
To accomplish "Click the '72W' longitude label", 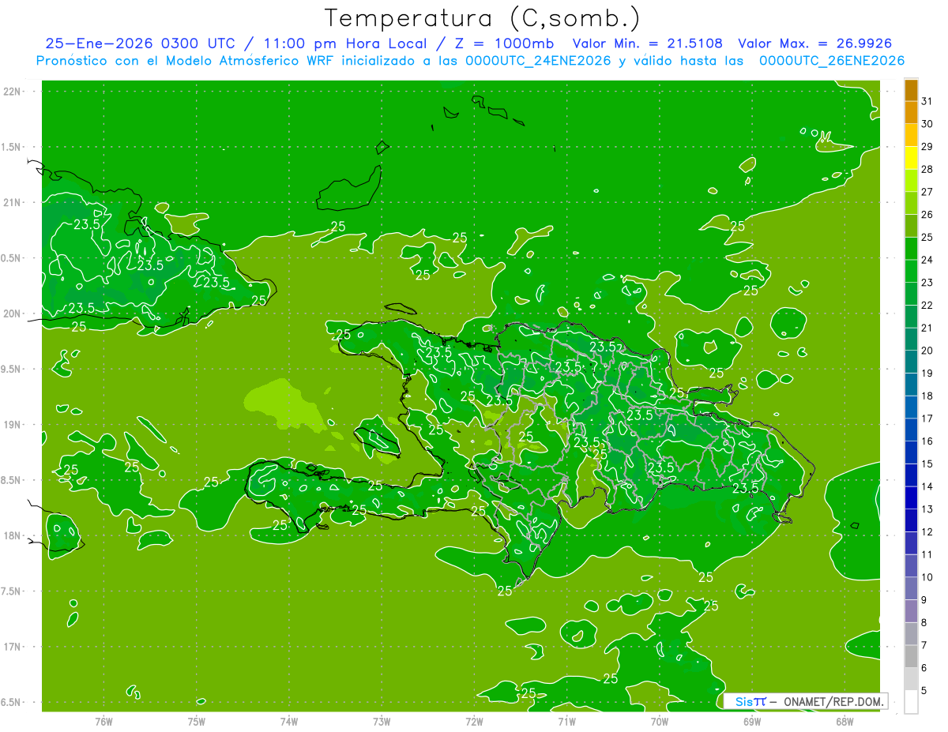I will [474, 722].
